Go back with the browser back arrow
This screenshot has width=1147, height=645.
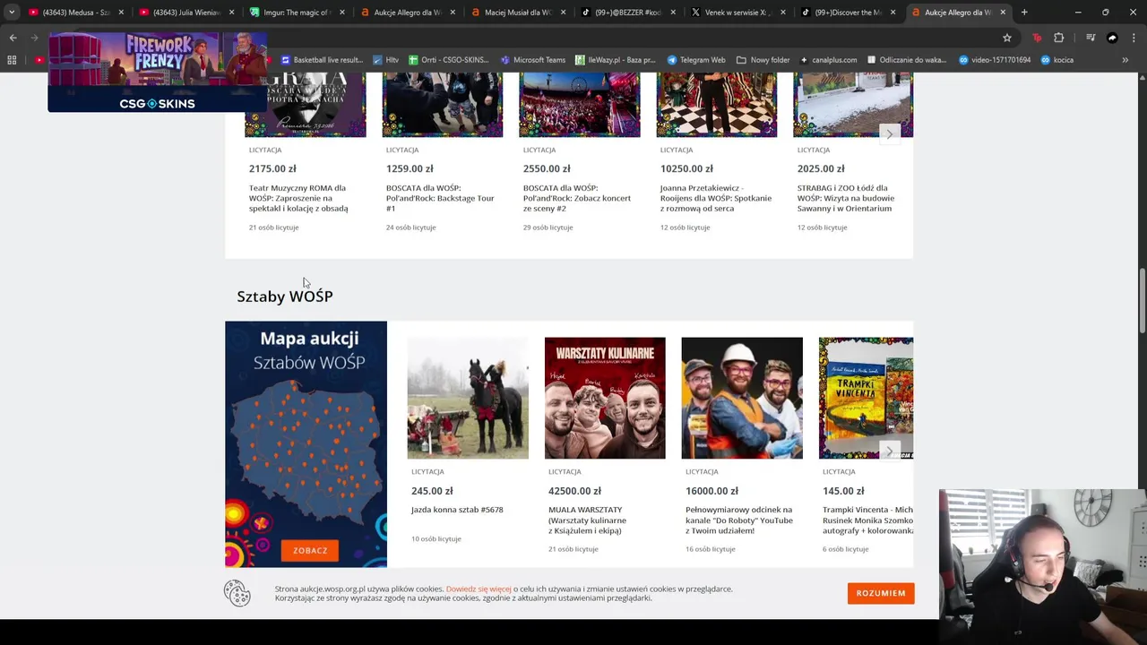[x=13, y=38]
